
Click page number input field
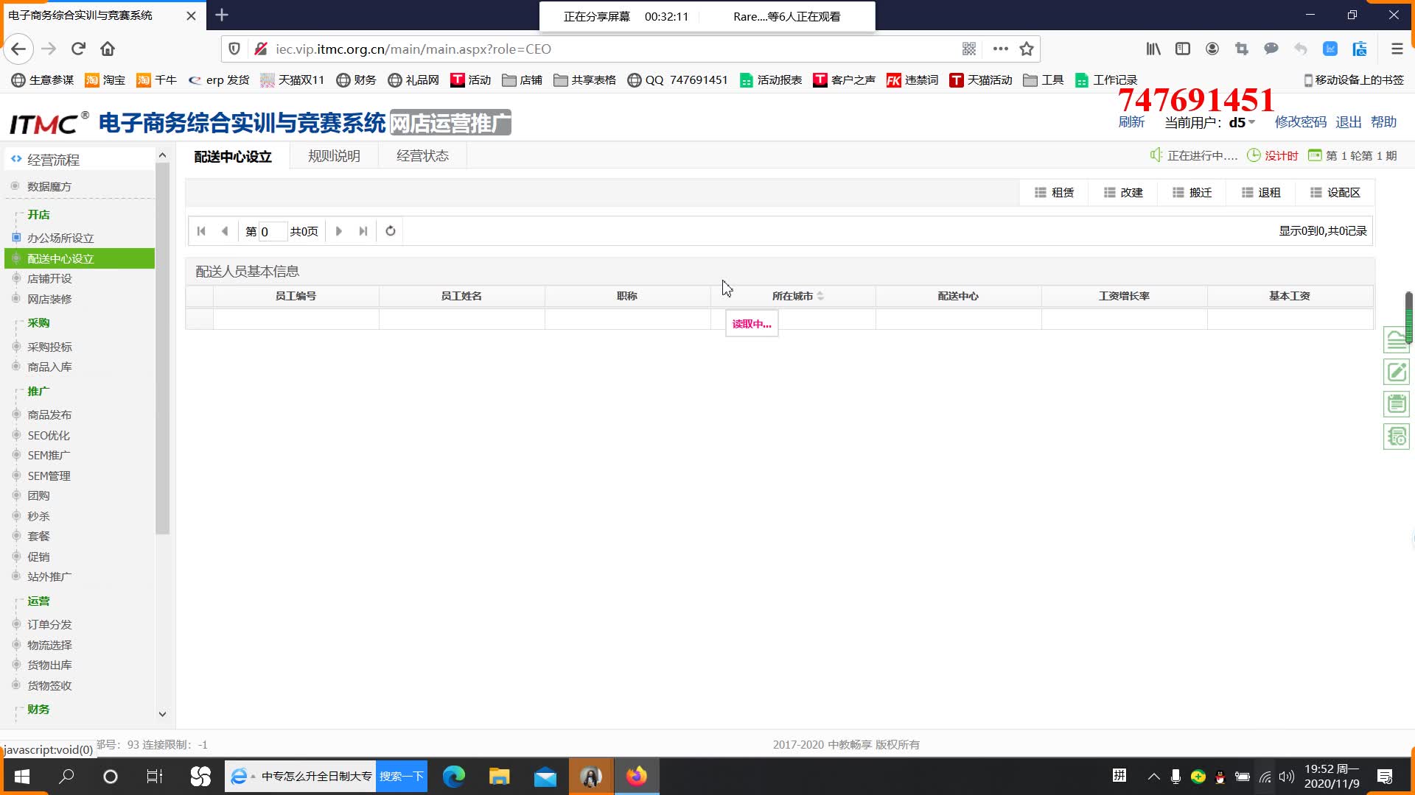(272, 232)
